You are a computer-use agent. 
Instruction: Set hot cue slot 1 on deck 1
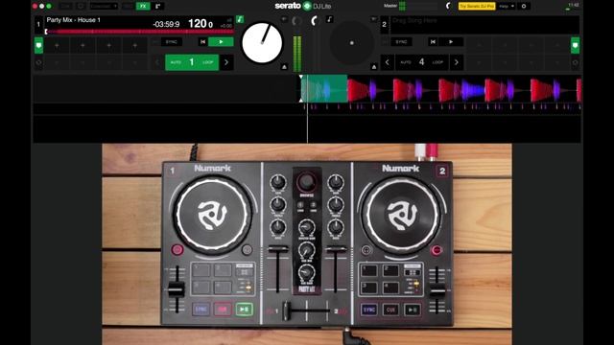57,46
